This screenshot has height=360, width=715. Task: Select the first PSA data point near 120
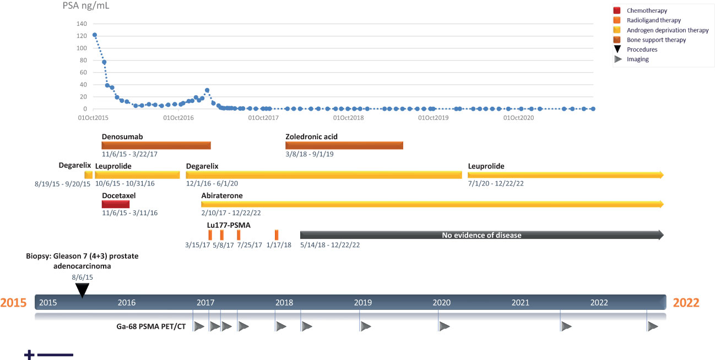95,35
